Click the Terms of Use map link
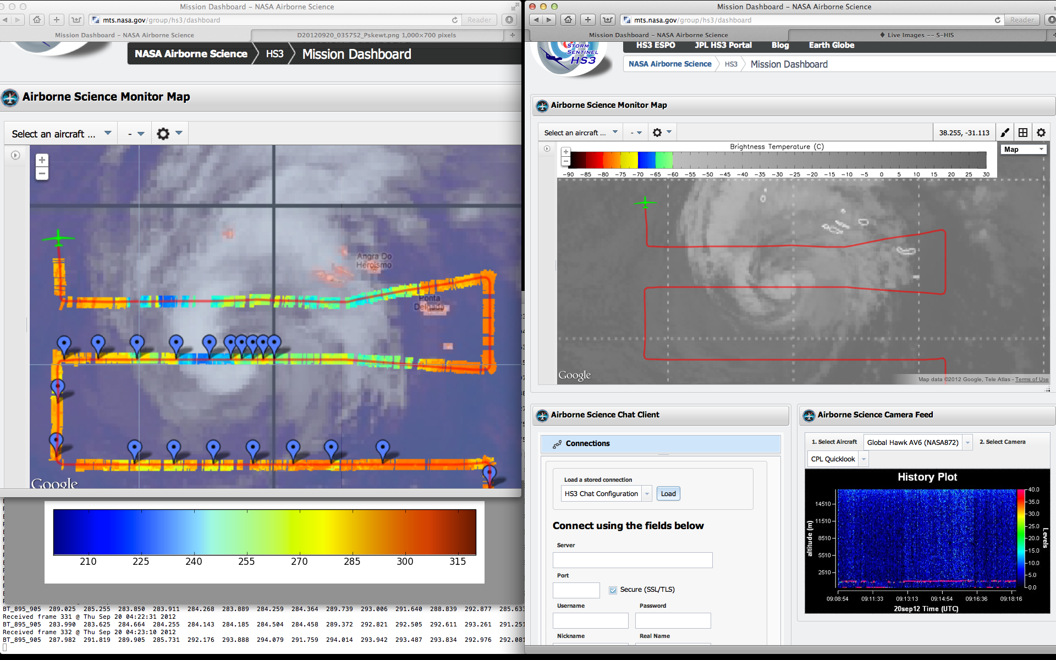This screenshot has width=1056, height=660. [x=1032, y=380]
